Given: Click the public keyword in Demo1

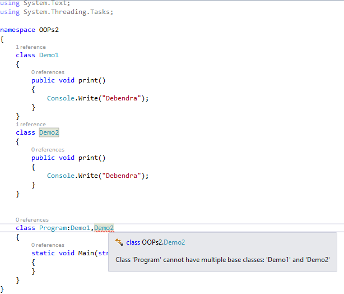Looking at the screenshot, I should (43, 80).
